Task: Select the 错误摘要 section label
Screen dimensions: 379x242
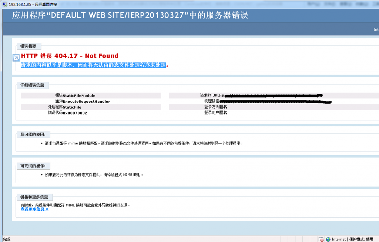Action: (x=29, y=46)
